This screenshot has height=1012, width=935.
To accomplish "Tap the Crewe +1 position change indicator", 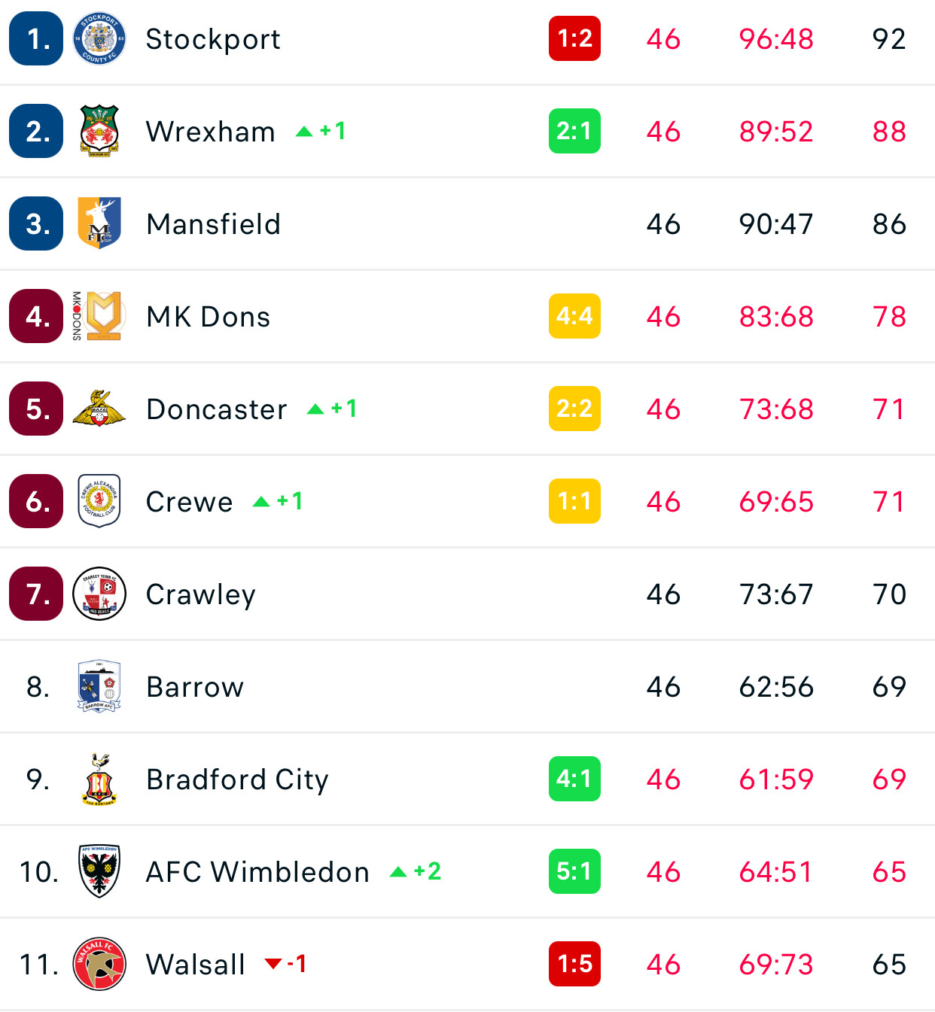I will coord(278,501).
